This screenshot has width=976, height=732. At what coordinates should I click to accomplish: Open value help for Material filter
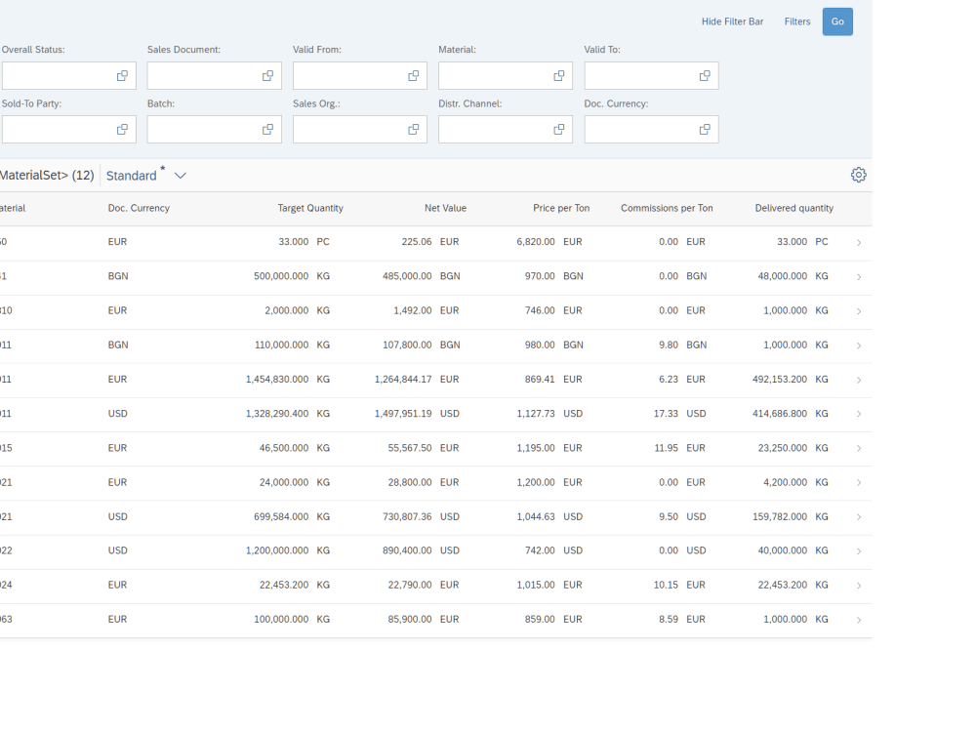click(x=558, y=75)
